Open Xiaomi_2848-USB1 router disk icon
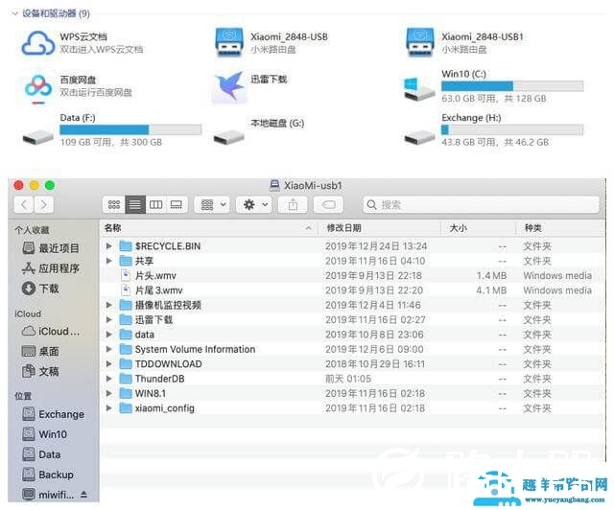This screenshot has width=614, height=510. pyautogui.click(x=420, y=42)
